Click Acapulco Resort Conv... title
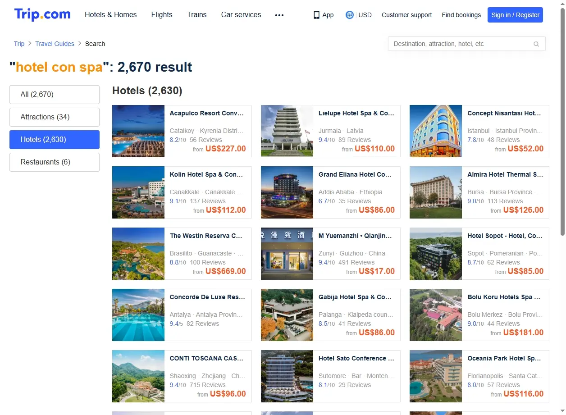566x415 pixels. (x=206, y=113)
